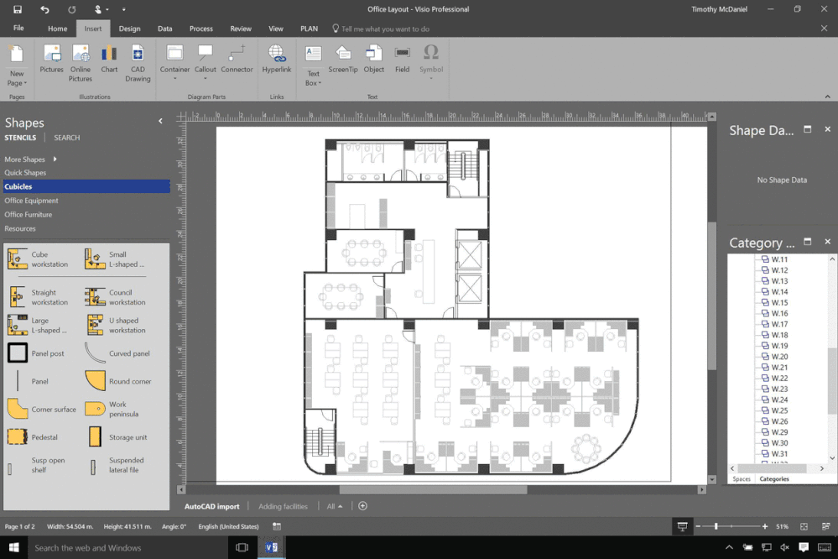Expand the 'All' page list dropdown
The width and height of the screenshot is (838, 559).
pyautogui.click(x=335, y=506)
